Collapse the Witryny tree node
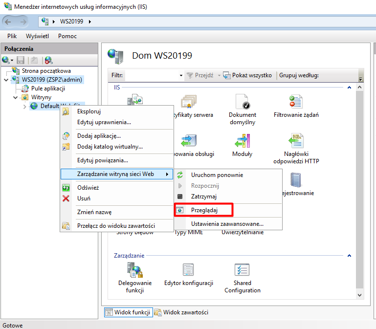This screenshot has width=376, height=329. 14,97
